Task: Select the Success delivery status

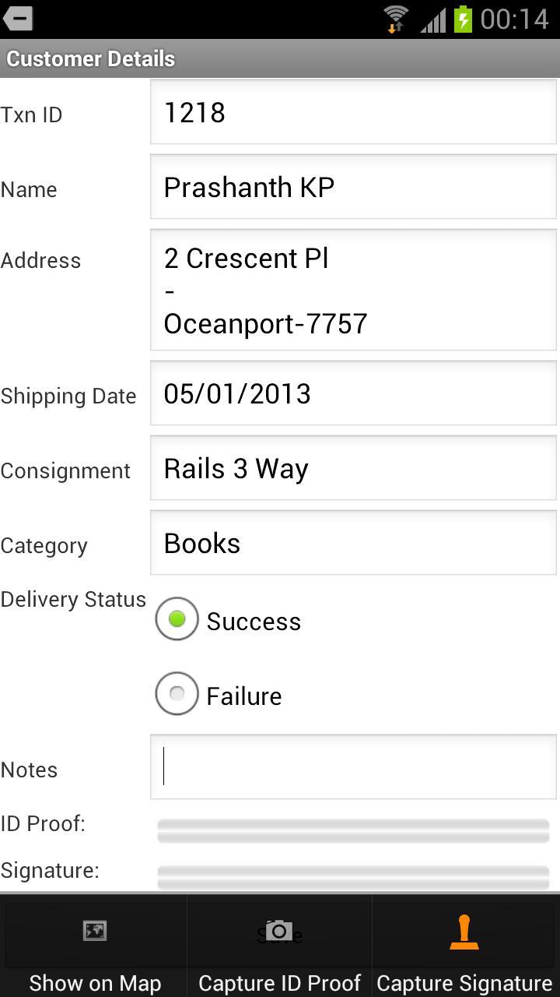Action: click(x=177, y=620)
